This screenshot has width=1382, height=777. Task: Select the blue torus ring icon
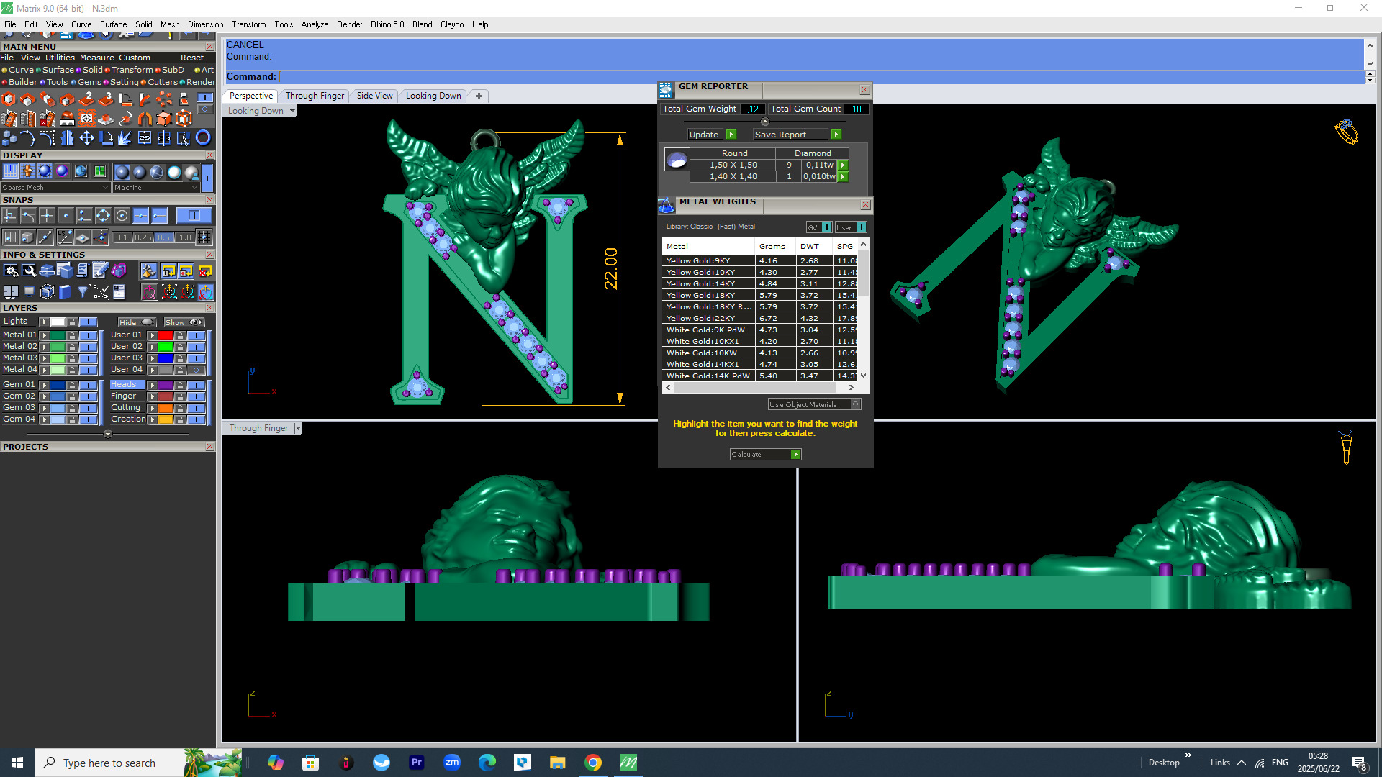tap(203, 137)
